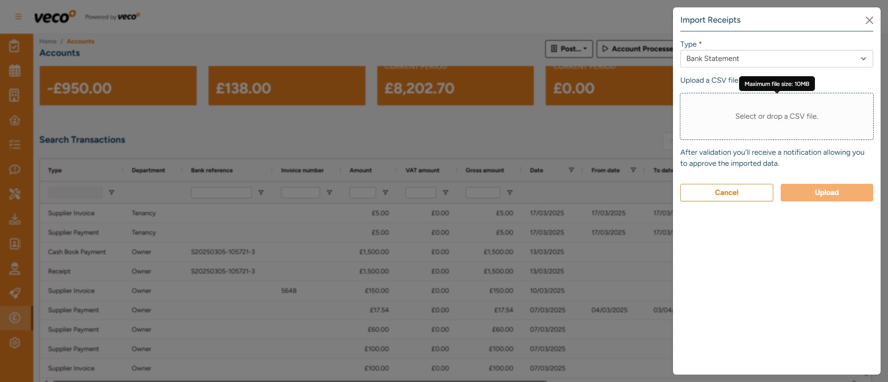The image size is (888, 382).
Task: Click the Bank reference filter input
Action: pyautogui.click(x=221, y=193)
